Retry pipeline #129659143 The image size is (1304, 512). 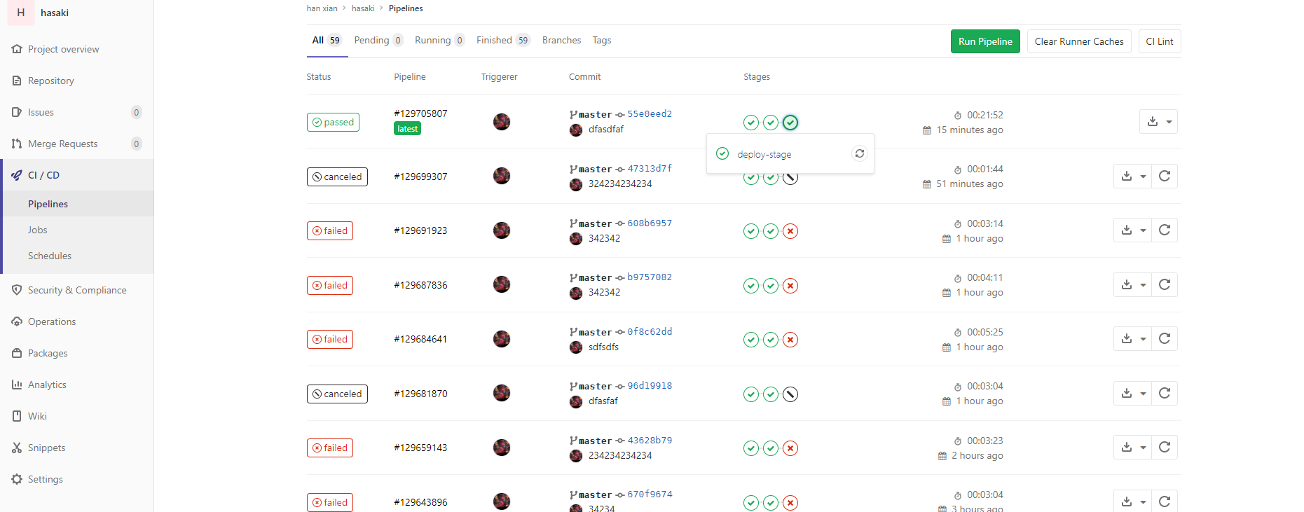1165,447
